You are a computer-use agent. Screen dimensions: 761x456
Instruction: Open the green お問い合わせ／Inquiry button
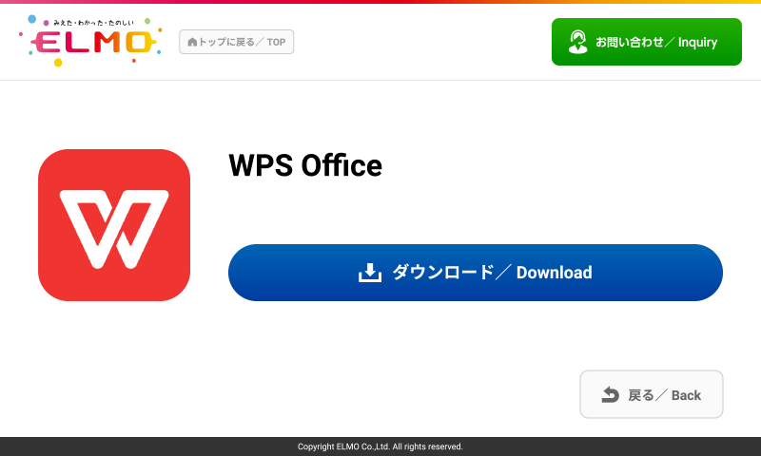coord(646,42)
